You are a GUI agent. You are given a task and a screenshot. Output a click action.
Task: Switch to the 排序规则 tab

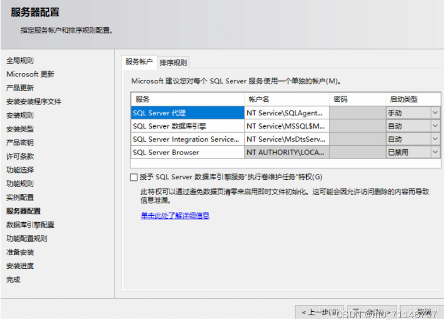(x=173, y=63)
